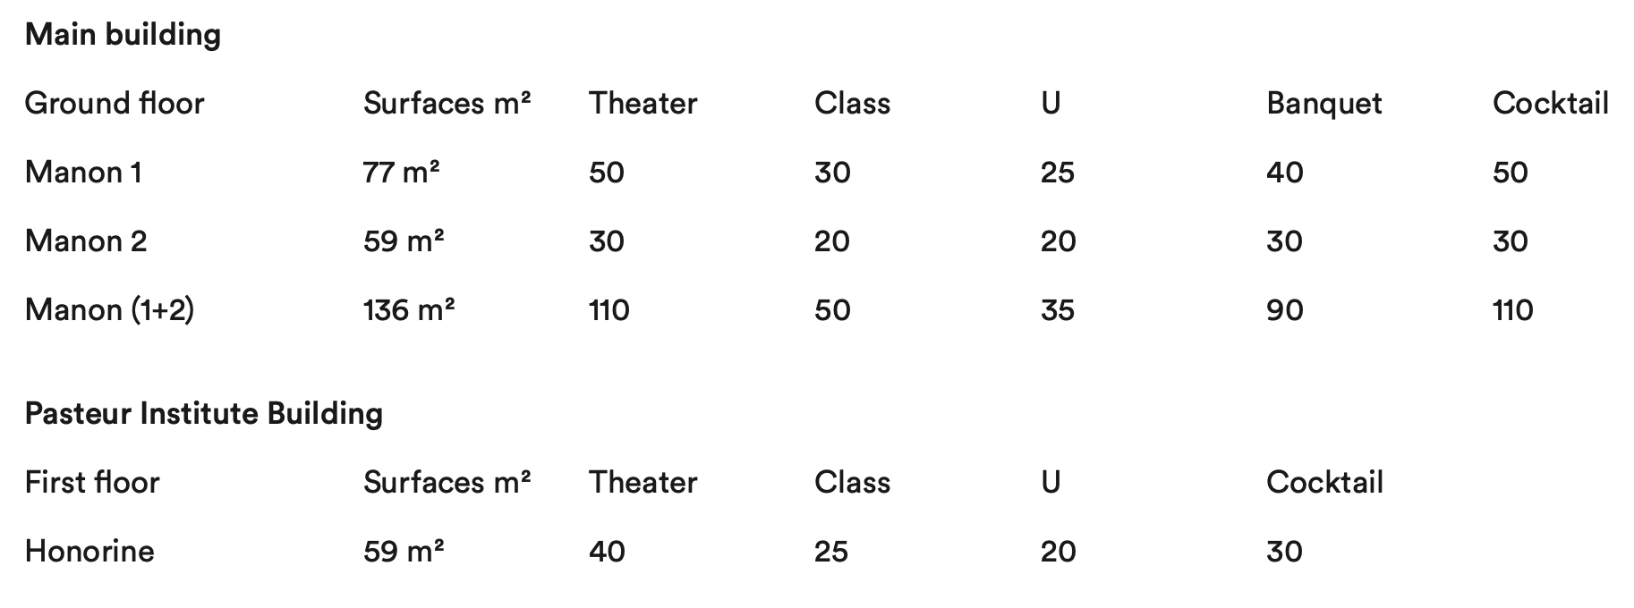Viewport: 1634px width, 608px height.
Task: Select Manon 1's U capacity of 25
Action: pyautogui.click(x=1057, y=173)
